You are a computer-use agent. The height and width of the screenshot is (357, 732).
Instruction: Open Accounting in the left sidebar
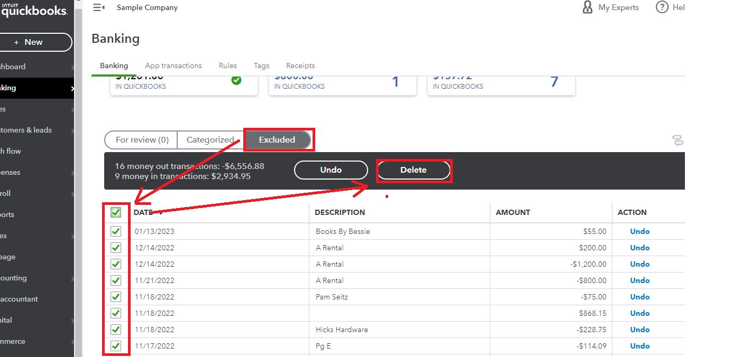tap(37, 278)
